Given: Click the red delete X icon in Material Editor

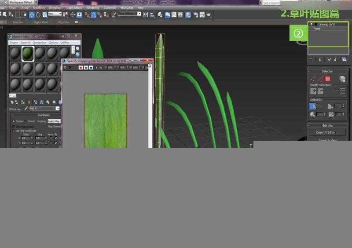Looking at the screenshot, I should [x=29, y=102].
